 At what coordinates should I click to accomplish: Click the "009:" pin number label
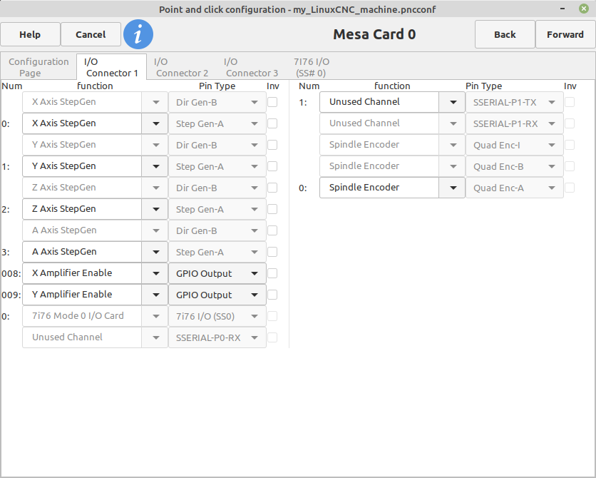11,295
